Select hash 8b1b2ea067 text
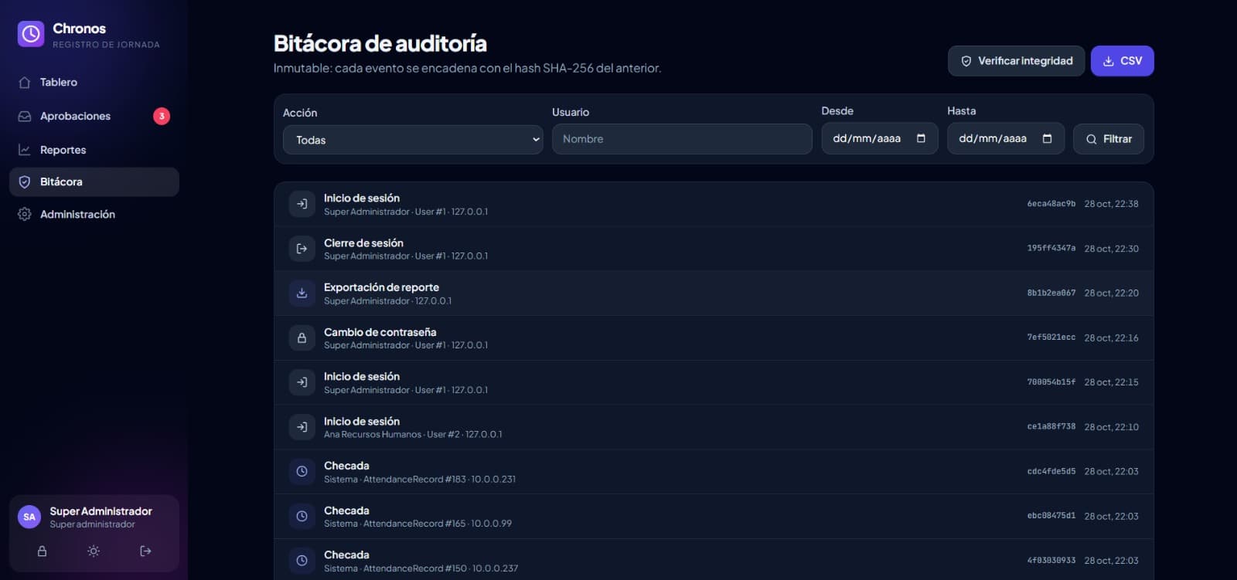Image resolution: width=1237 pixels, height=580 pixels. coord(1051,293)
